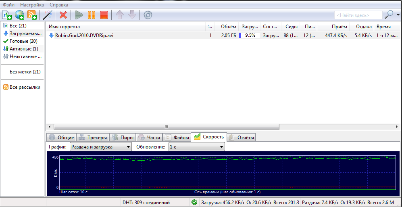Click the magnifying glass search icon
This screenshot has width=402, height=207.
point(389,15)
